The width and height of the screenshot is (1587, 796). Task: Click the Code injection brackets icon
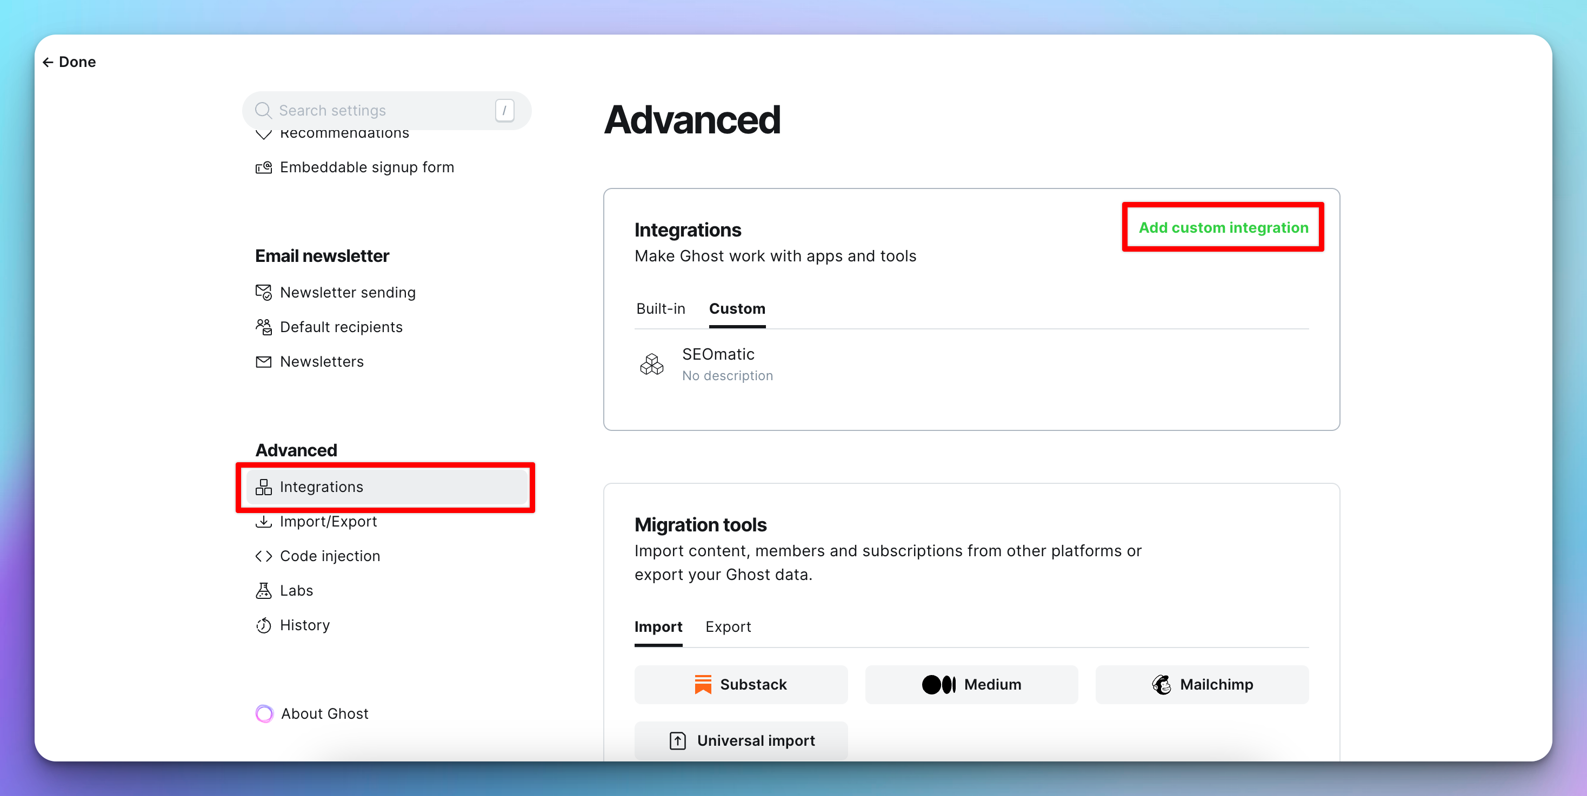264,556
